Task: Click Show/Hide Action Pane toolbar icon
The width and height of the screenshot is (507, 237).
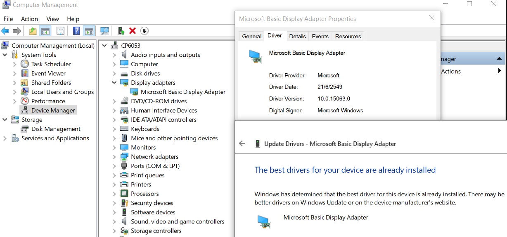Action: [x=89, y=31]
